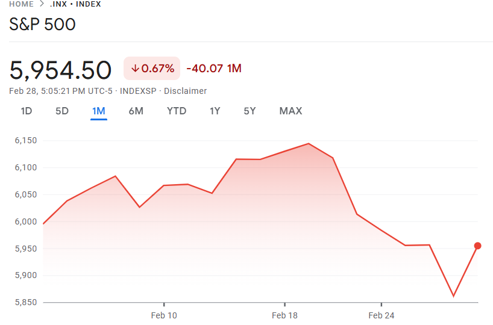Click the red endpoint dot on the chart

point(477,246)
